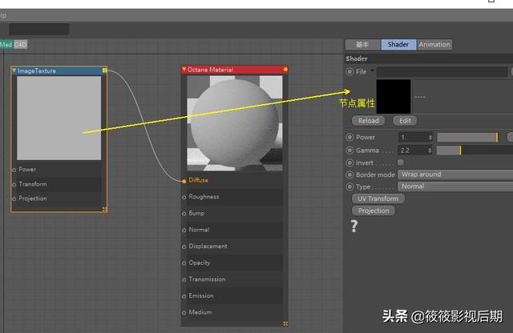Screen dimensions: 513x333
Task: Click the Medium input port
Action: [x=184, y=313]
